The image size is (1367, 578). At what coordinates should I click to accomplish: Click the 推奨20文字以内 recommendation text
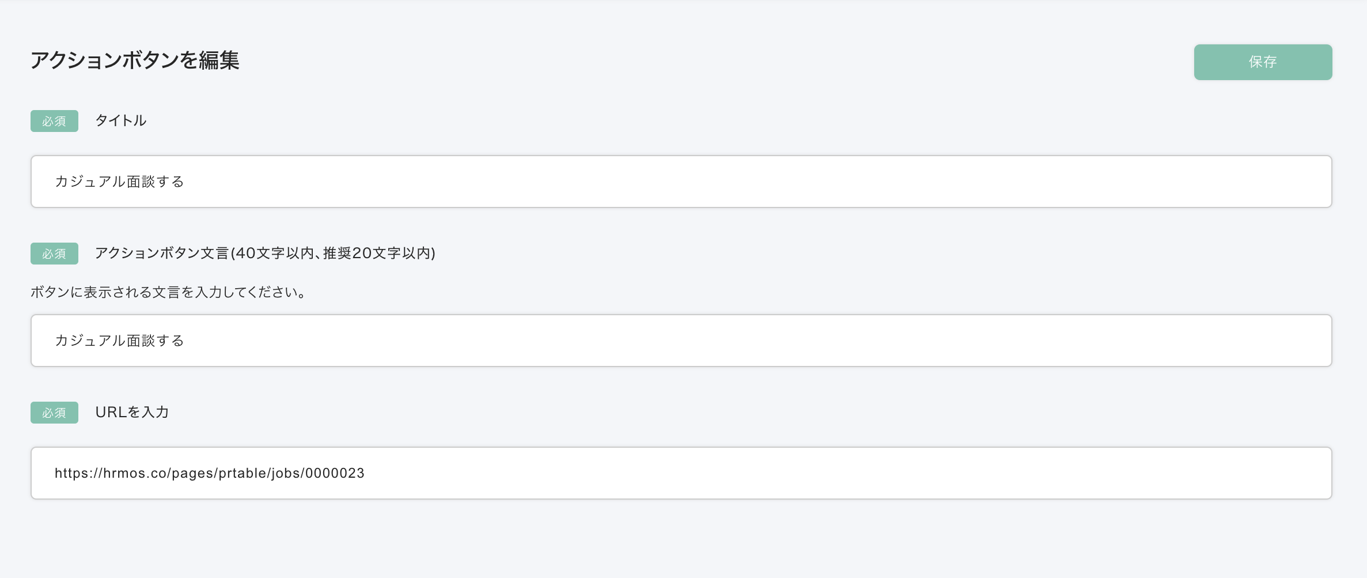coord(377,253)
